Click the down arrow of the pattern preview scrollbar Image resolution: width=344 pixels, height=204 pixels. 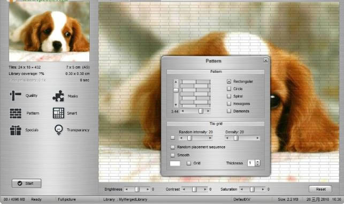point(175,105)
